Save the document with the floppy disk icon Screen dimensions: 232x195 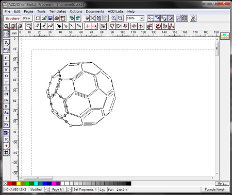click(x=50, y=18)
